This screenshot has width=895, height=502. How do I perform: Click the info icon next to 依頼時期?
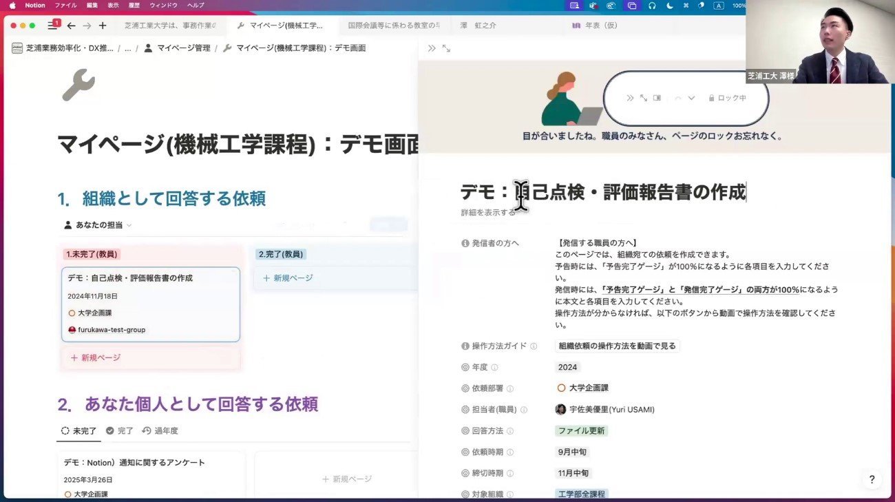(x=510, y=452)
